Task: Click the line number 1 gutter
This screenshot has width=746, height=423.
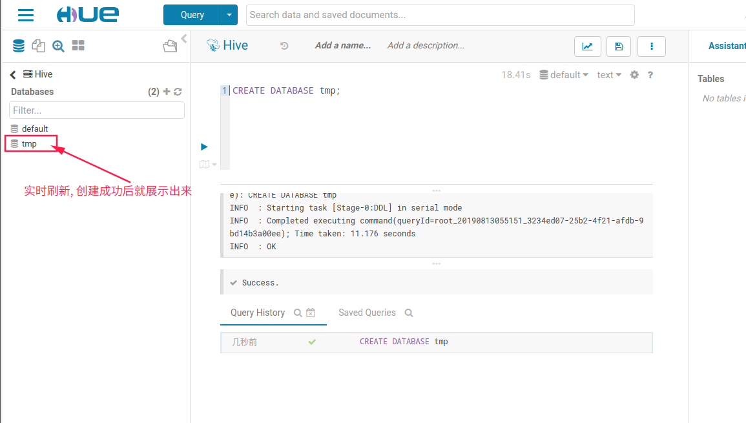Action: [x=225, y=90]
